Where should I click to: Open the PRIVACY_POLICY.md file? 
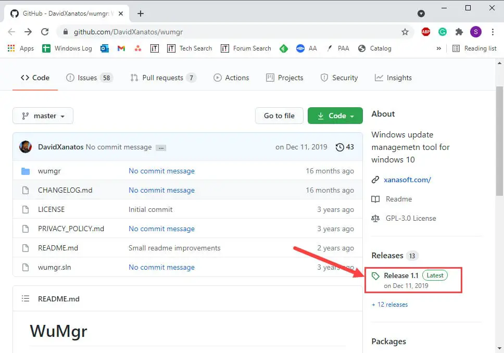point(71,229)
